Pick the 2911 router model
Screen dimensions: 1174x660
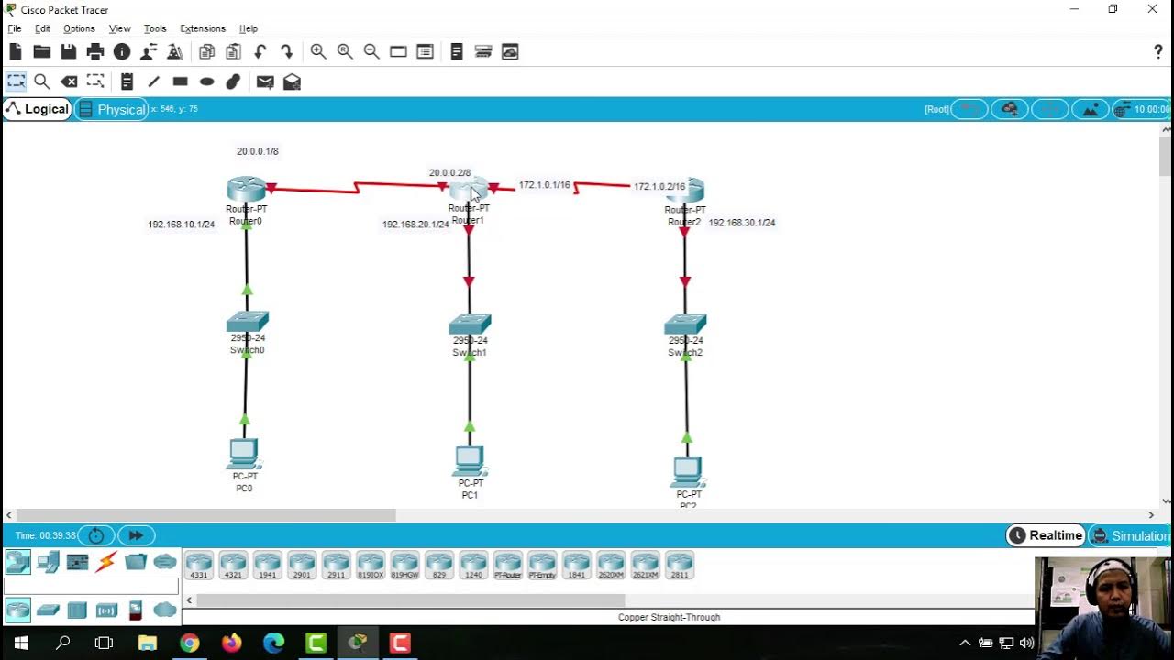pos(336,565)
